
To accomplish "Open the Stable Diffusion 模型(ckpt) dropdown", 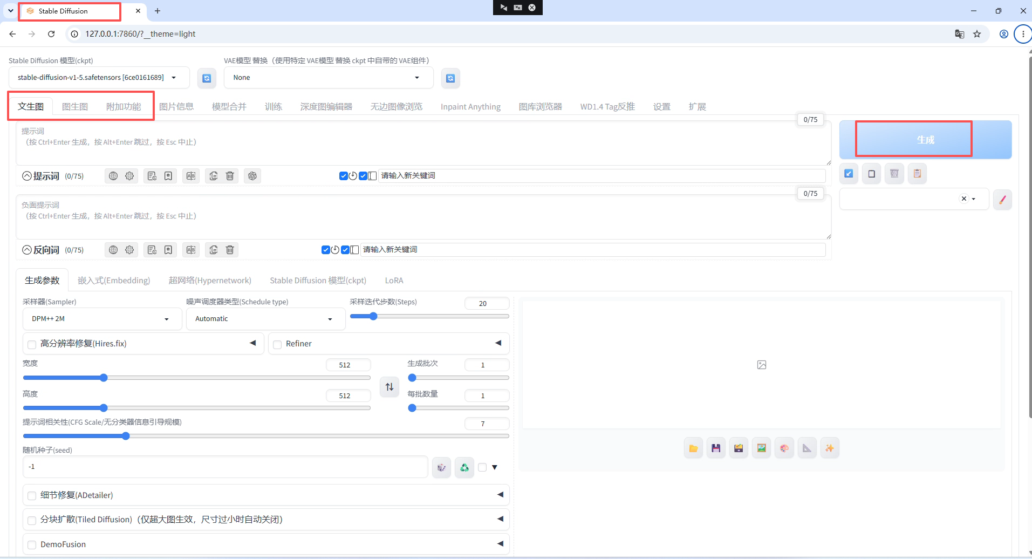I will pos(99,78).
